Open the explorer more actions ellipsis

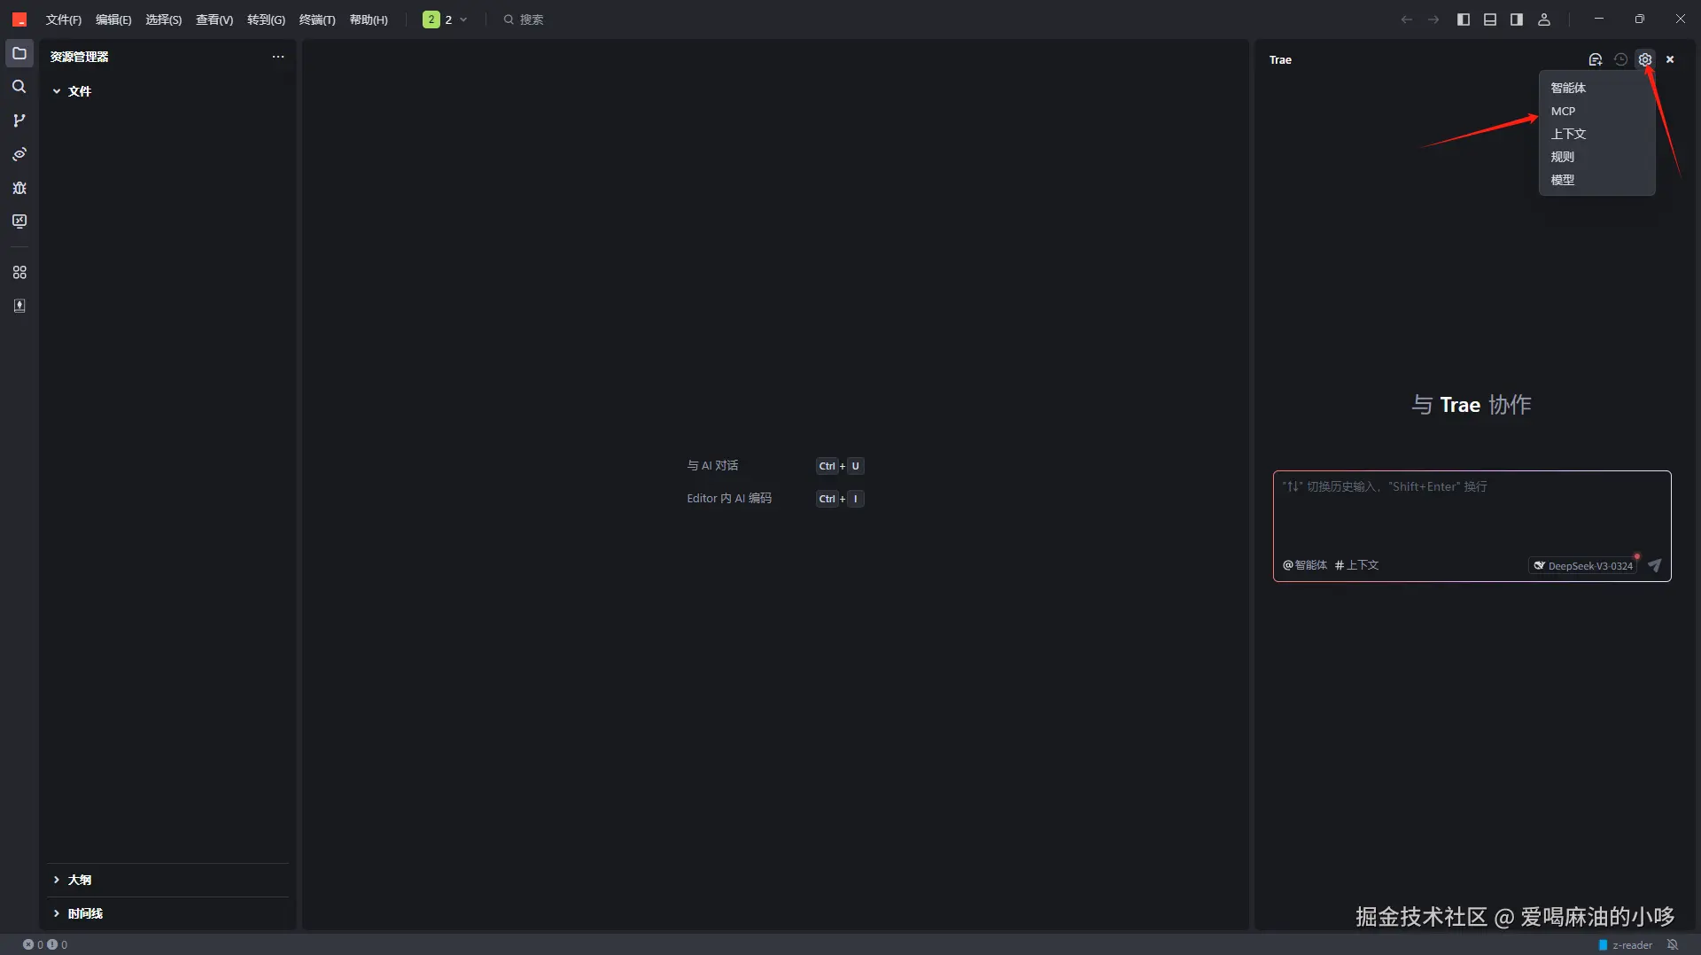point(278,57)
